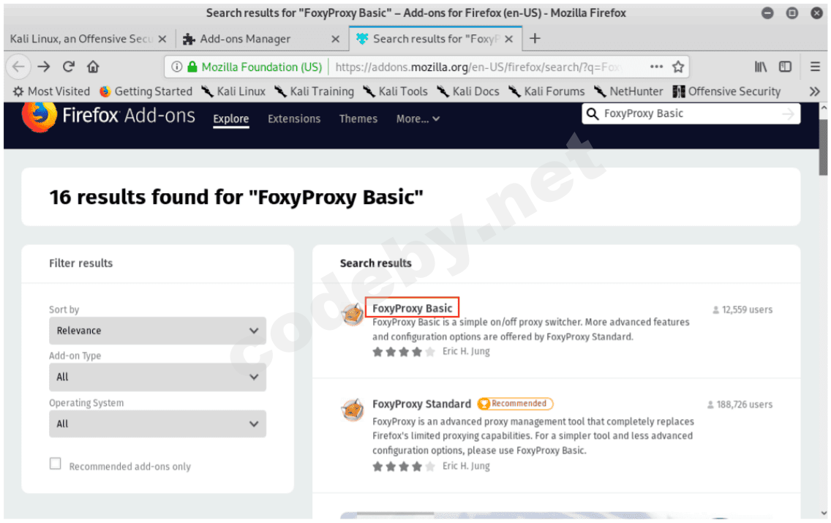Open the Firefox home page

point(94,67)
